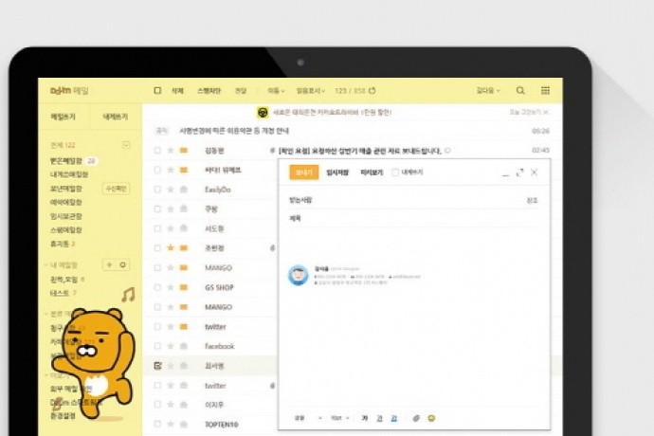Uncheck the selected highlighted message row checkbox
The width and height of the screenshot is (654, 436).
(157, 366)
